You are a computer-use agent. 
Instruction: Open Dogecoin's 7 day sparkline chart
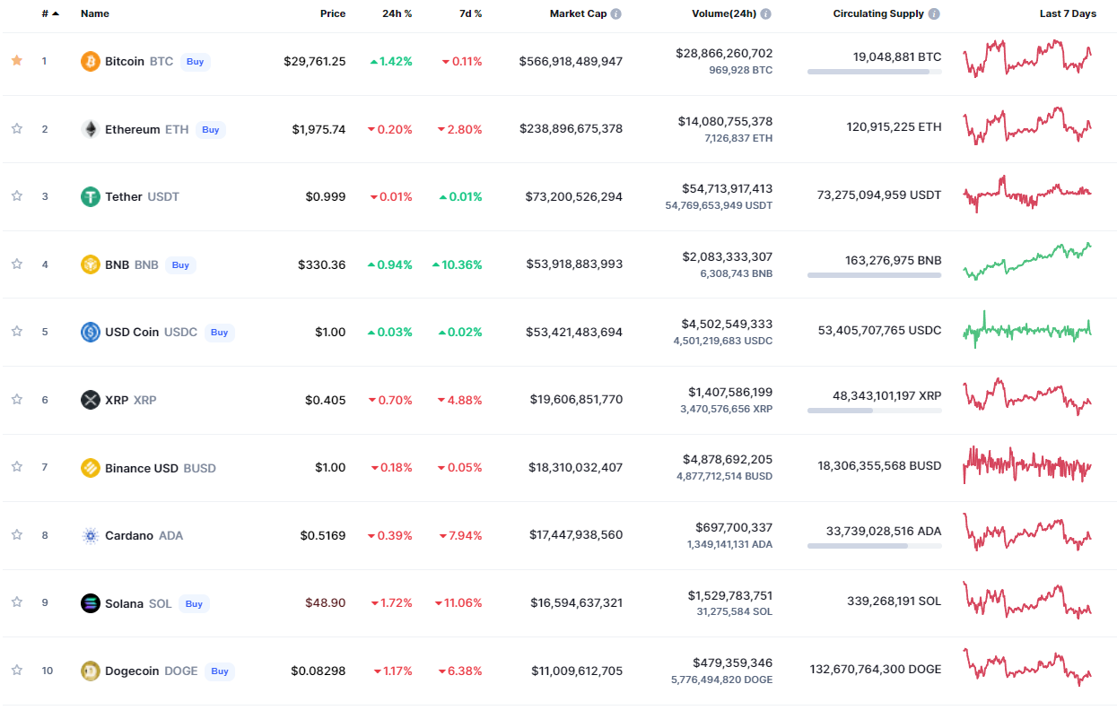(x=1027, y=667)
